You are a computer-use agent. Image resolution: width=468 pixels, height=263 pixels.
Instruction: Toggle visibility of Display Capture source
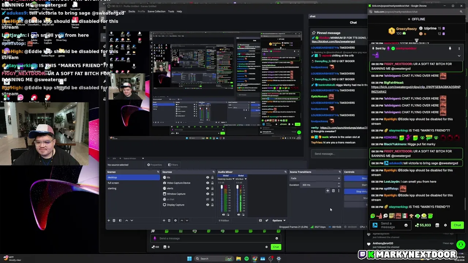[207, 205]
